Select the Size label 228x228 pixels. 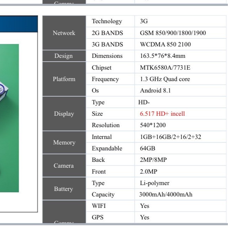pos(97,114)
